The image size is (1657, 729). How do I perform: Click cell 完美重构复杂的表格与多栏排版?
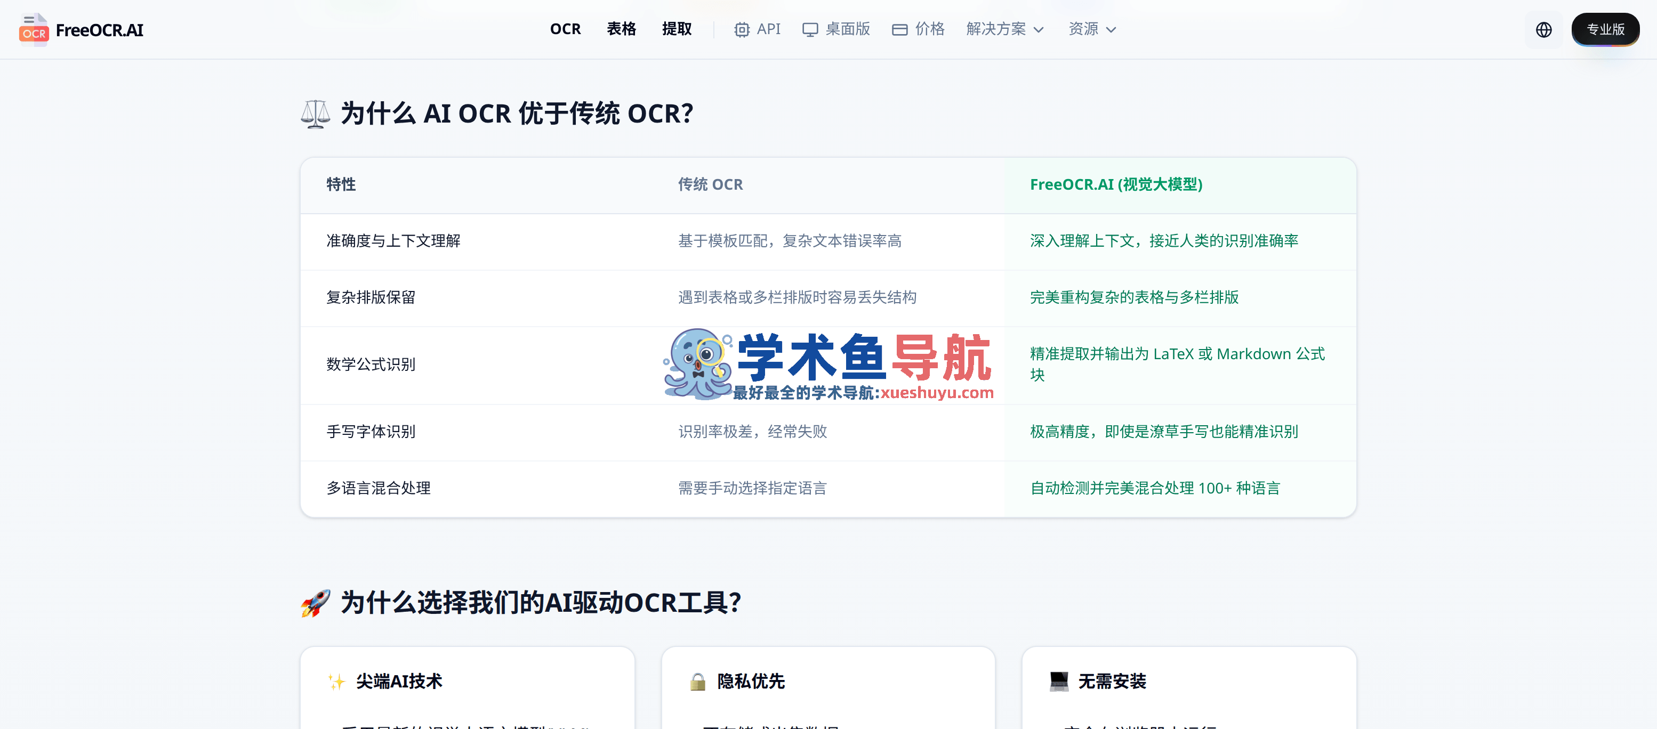[1133, 297]
